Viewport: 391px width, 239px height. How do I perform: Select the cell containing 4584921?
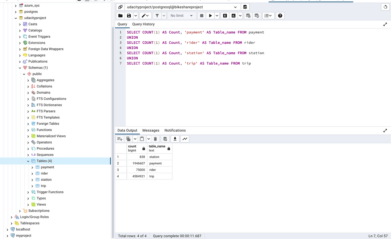pyautogui.click(x=137, y=176)
